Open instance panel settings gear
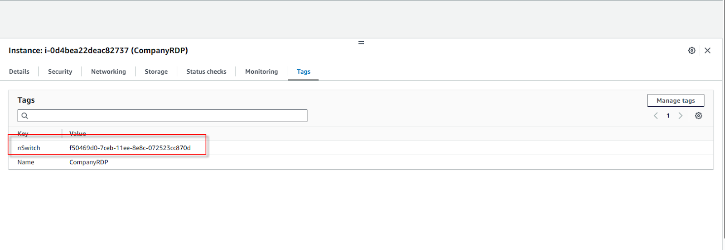This screenshot has height=250, width=725. click(691, 51)
